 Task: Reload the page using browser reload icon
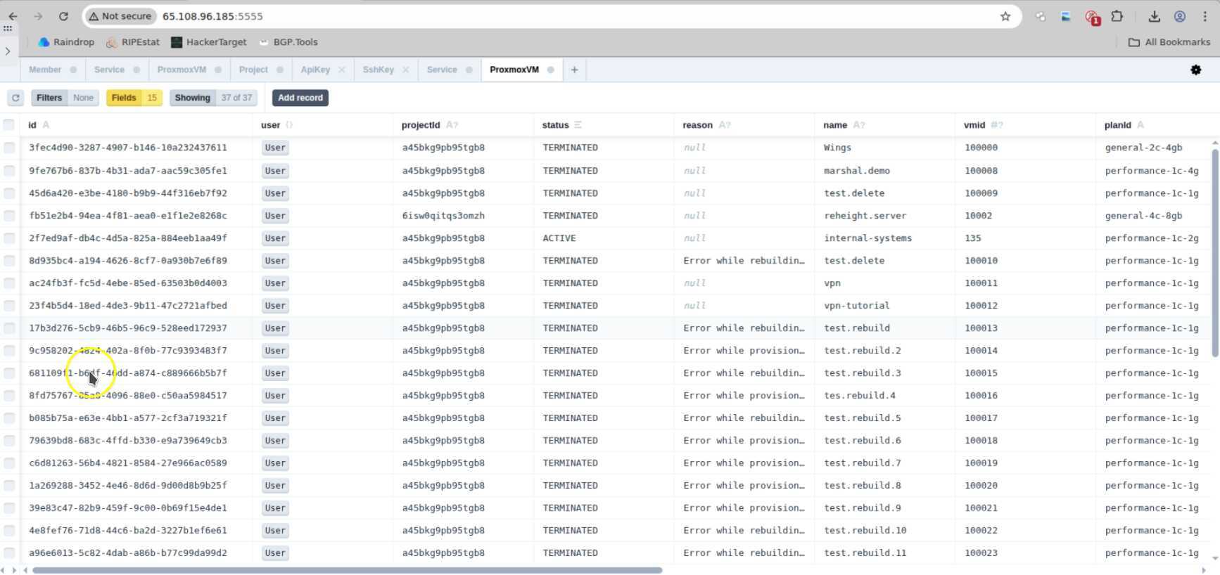tap(63, 16)
